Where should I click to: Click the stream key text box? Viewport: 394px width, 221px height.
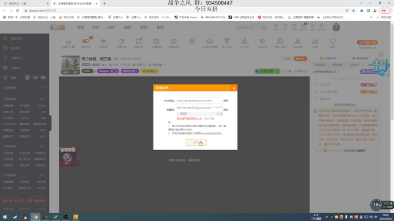tap(199, 108)
